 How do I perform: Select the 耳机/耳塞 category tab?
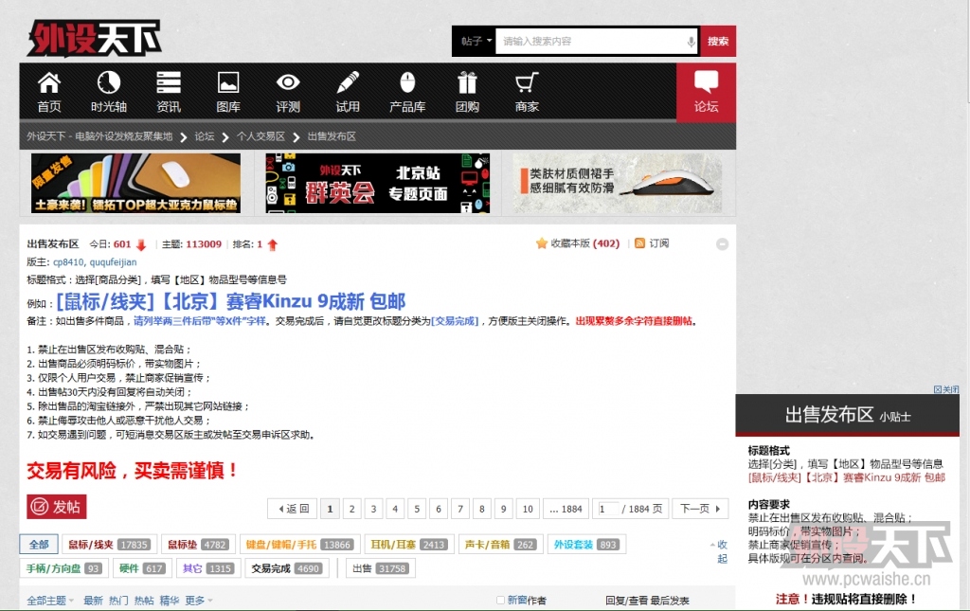pos(409,545)
